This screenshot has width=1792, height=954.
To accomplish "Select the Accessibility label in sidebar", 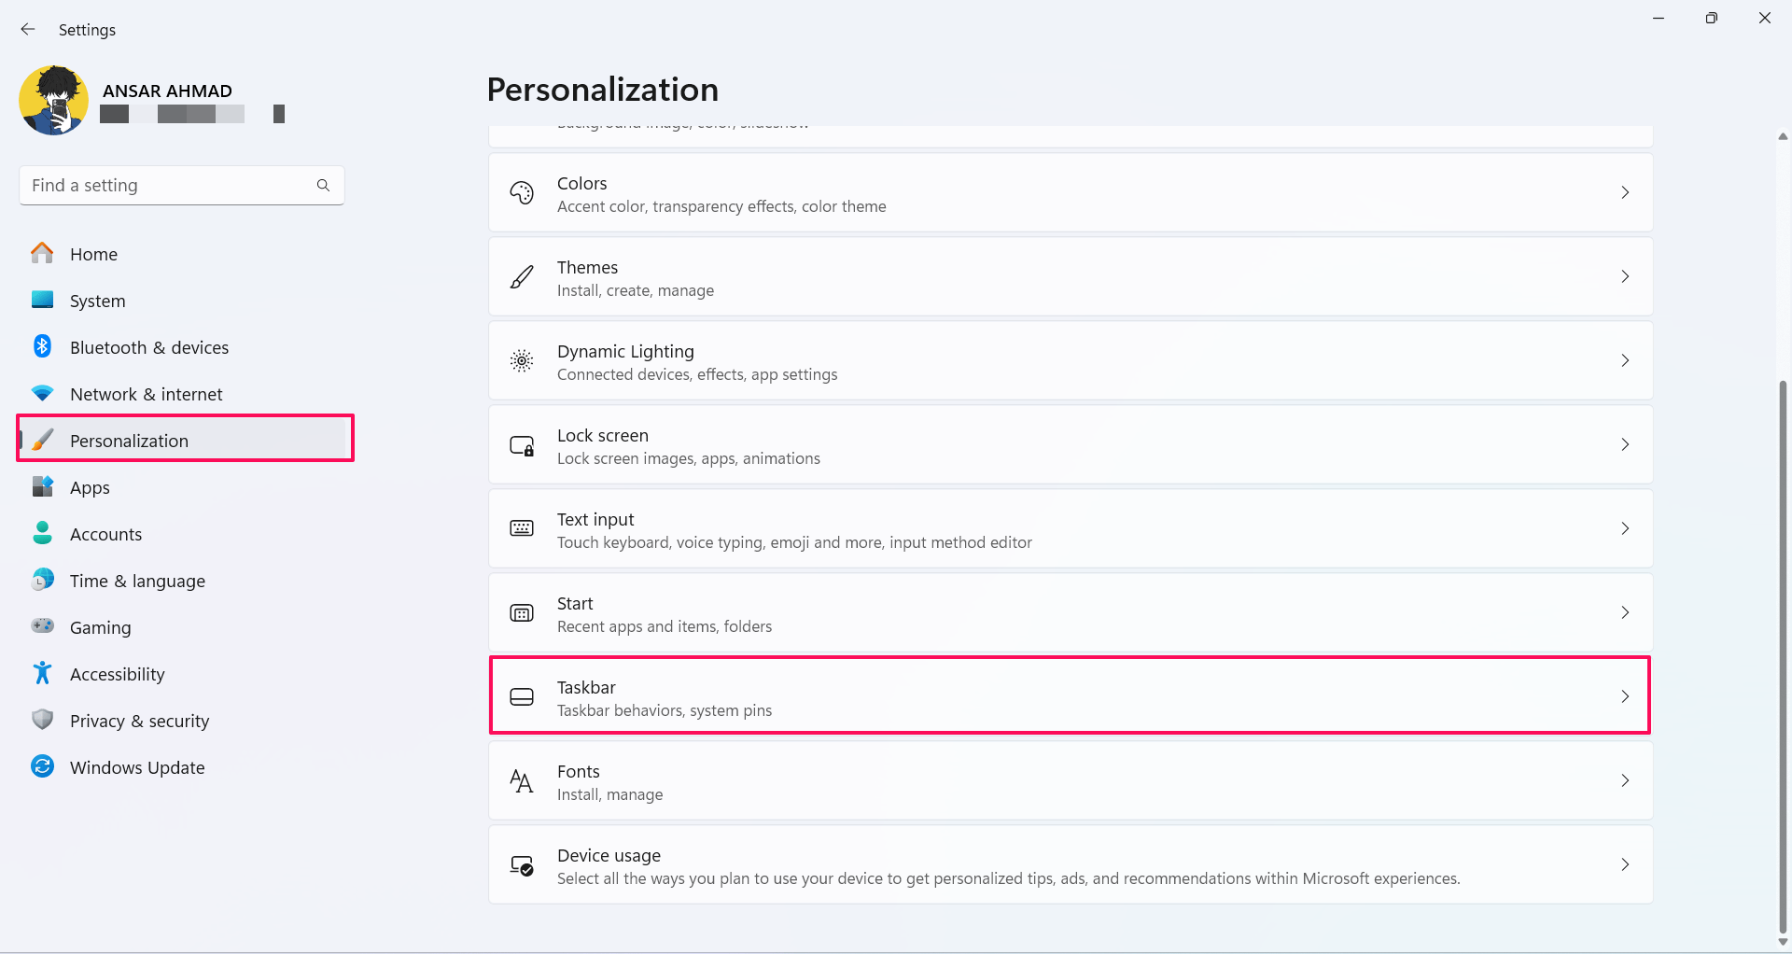I will click(117, 674).
